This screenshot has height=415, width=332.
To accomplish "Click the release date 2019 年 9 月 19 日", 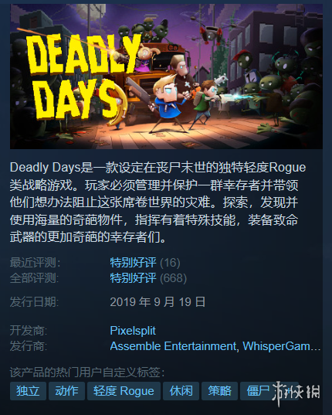I will click(x=158, y=301).
